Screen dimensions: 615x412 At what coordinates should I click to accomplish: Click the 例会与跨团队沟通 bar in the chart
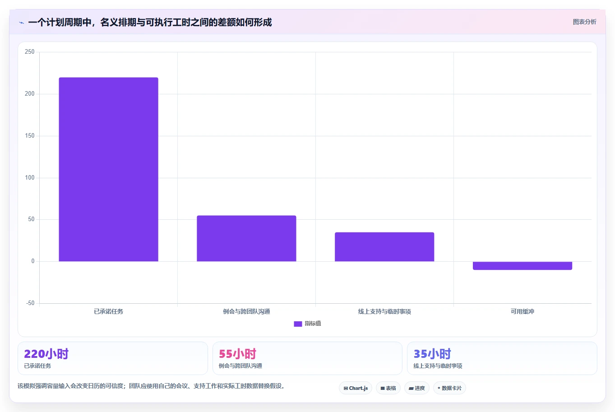tap(246, 238)
